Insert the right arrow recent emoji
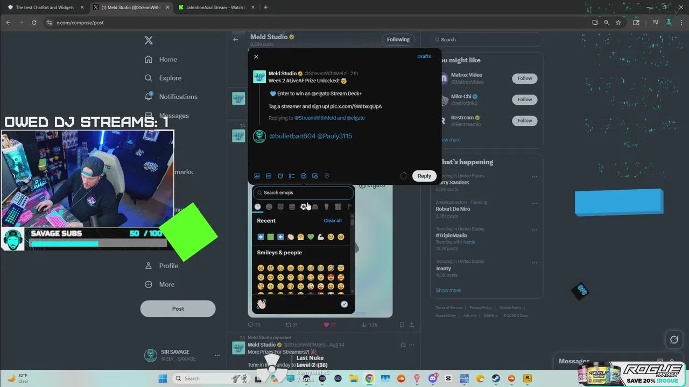The height and width of the screenshot is (387, 689). point(261,236)
